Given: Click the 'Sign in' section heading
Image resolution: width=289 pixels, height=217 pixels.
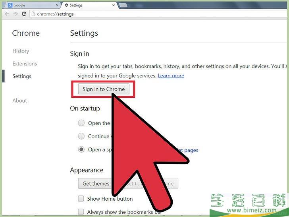Looking at the screenshot, I should pyautogui.click(x=80, y=54).
